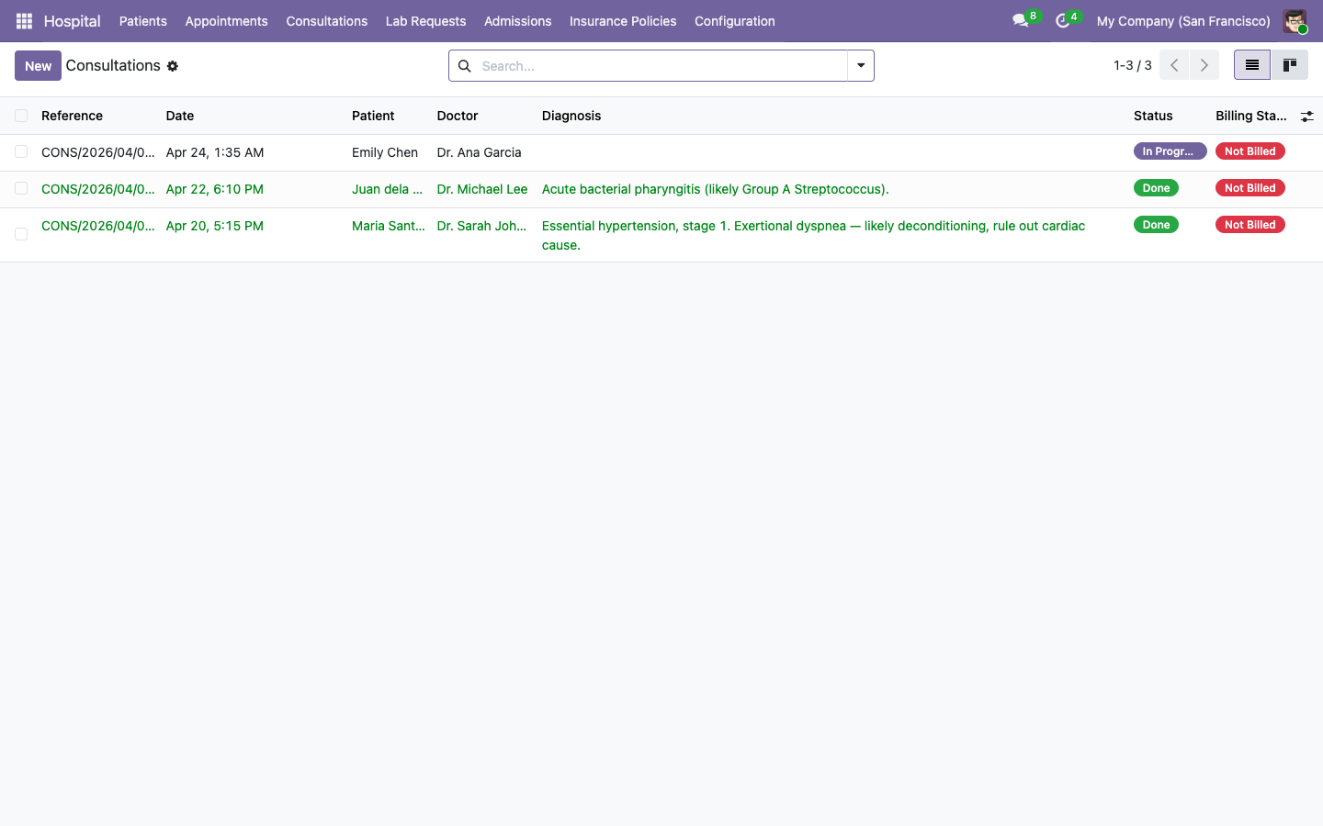Open Emily Chen patient cell
The image size is (1323, 826).
(x=385, y=152)
